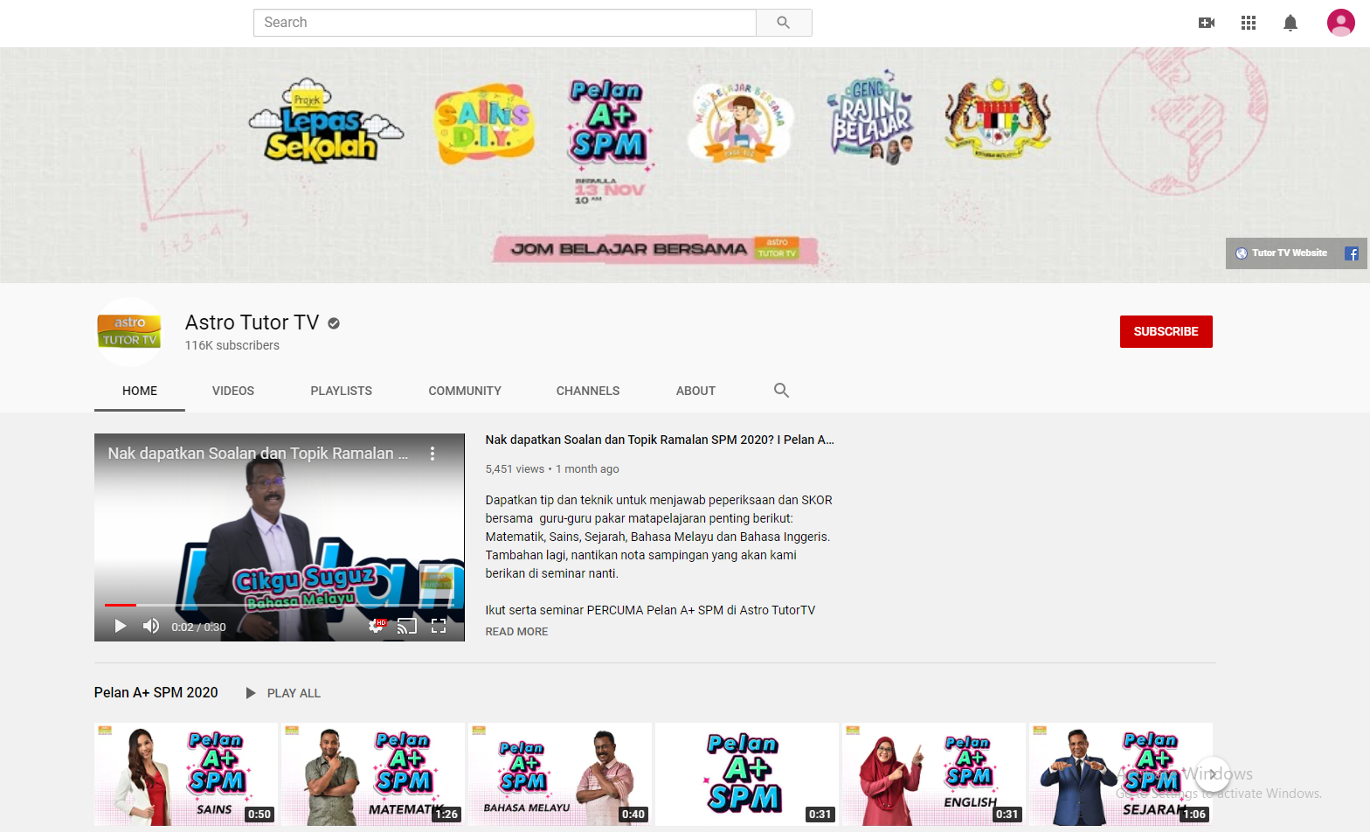Switch to the Community tab
Screen dimensions: 1370x832
(465, 391)
